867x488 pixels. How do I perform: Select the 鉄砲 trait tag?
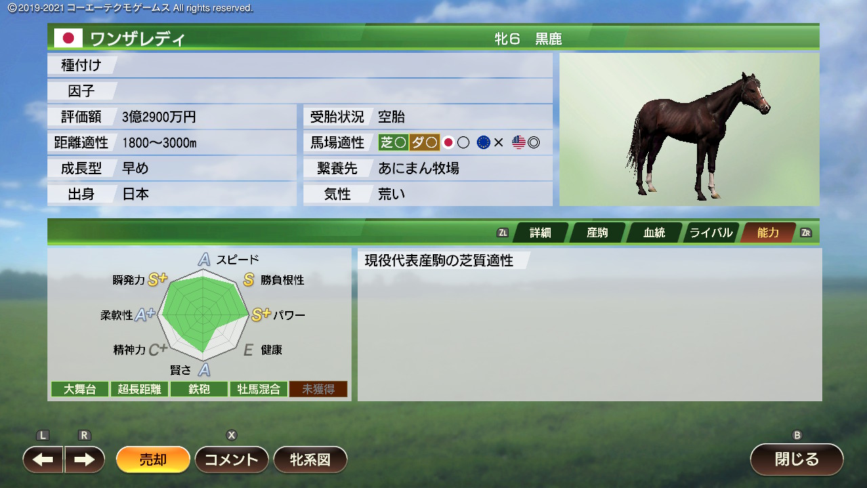point(199,389)
